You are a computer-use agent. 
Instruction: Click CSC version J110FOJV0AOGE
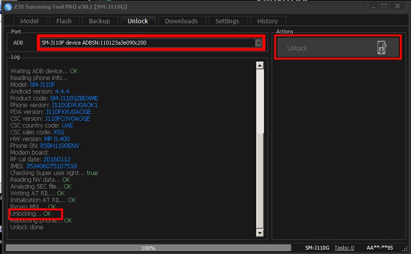tap(67, 119)
